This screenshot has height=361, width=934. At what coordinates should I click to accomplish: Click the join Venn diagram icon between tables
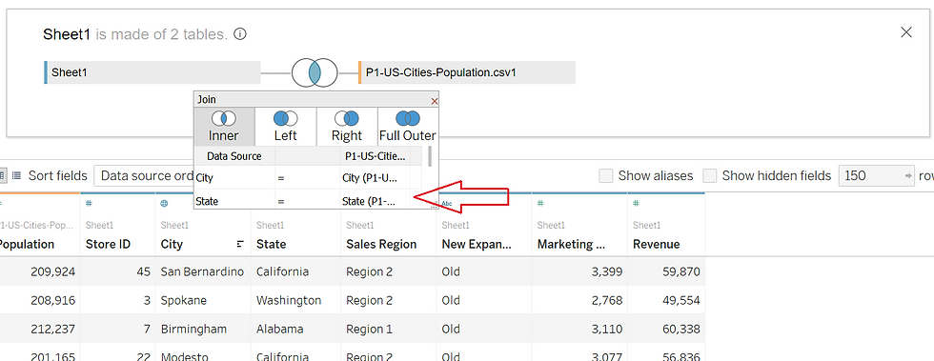click(x=315, y=72)
